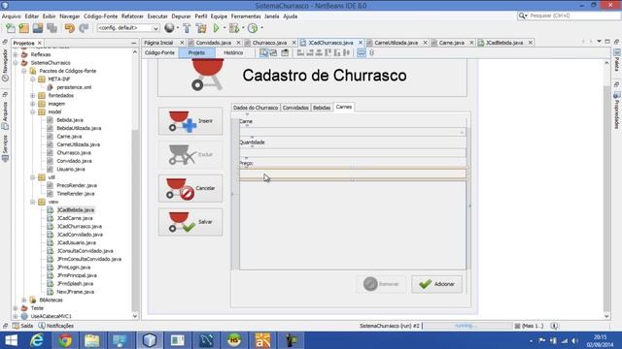Screen dimensions: 622x349
Task: Click the align top in row icon
Action: click(x=328, y=52)
